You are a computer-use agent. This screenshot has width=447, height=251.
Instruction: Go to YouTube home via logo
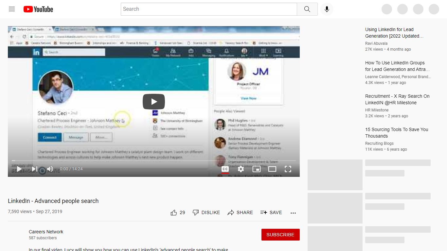pyautogui.click(x=38, y=9)
